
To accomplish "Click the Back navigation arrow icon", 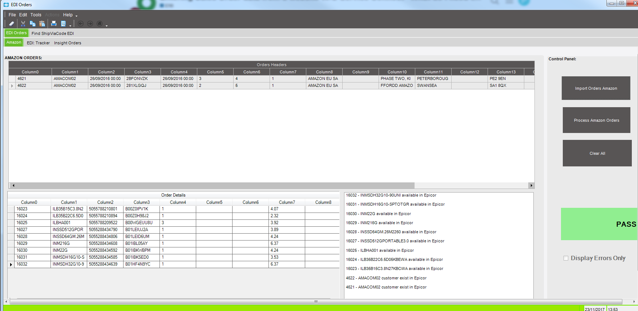I will coord(81,24).
